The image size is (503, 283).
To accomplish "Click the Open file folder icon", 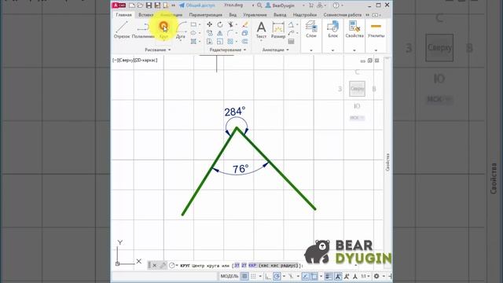I will [x=140, y=6].
